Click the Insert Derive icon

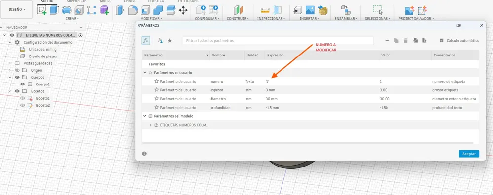[x=298, y=10]
